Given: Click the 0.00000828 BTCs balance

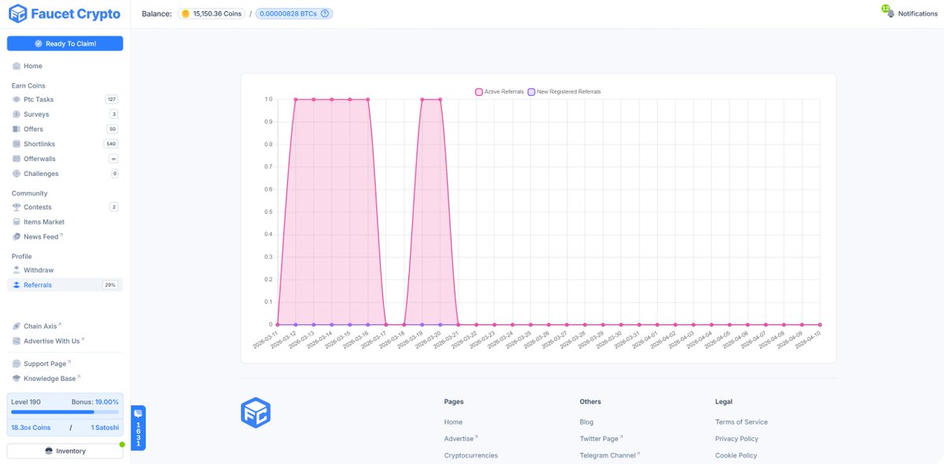Looking at the screenshot, I should [x=293, y=13].
